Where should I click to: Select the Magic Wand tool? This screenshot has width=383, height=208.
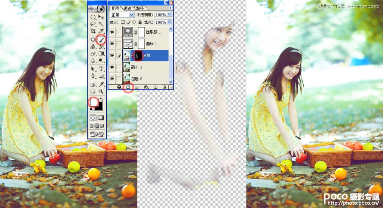point(101,24)
